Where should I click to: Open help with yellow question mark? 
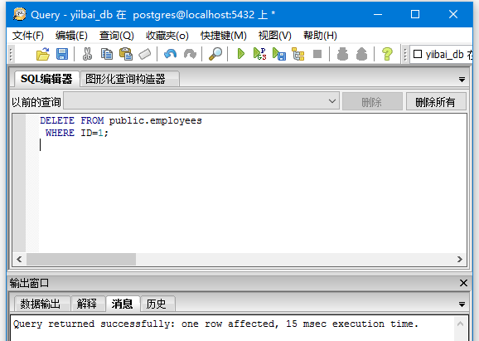pyautogui.click(x=387, y=54)
